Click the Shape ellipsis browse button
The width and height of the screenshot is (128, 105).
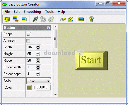pos(29,34)
